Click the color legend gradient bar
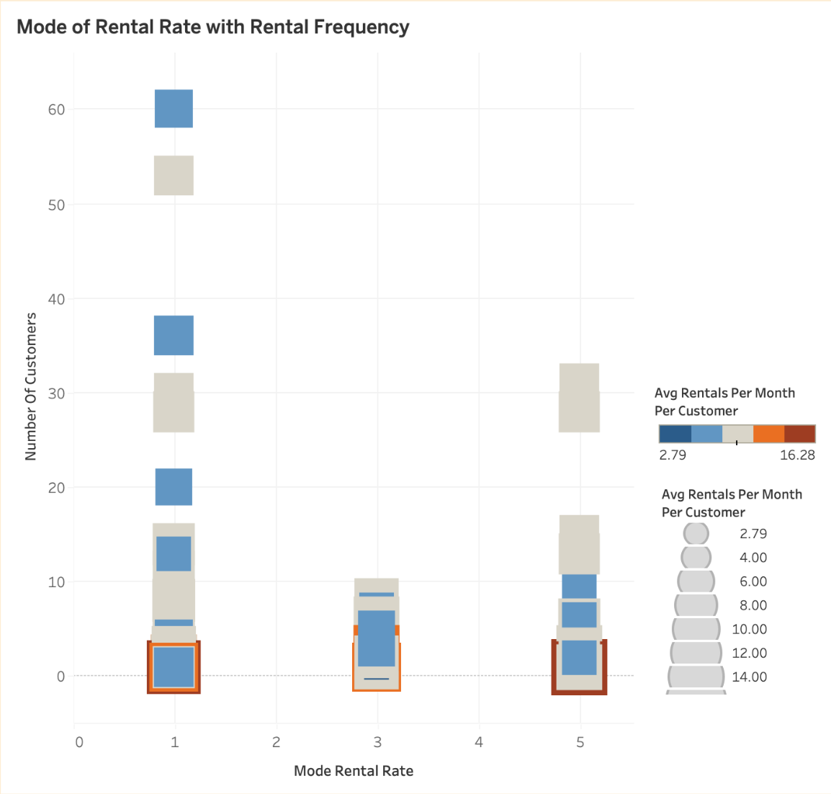The width and height of the screenshot is (831, 794). pyautogui.click(x=737, y=433)
